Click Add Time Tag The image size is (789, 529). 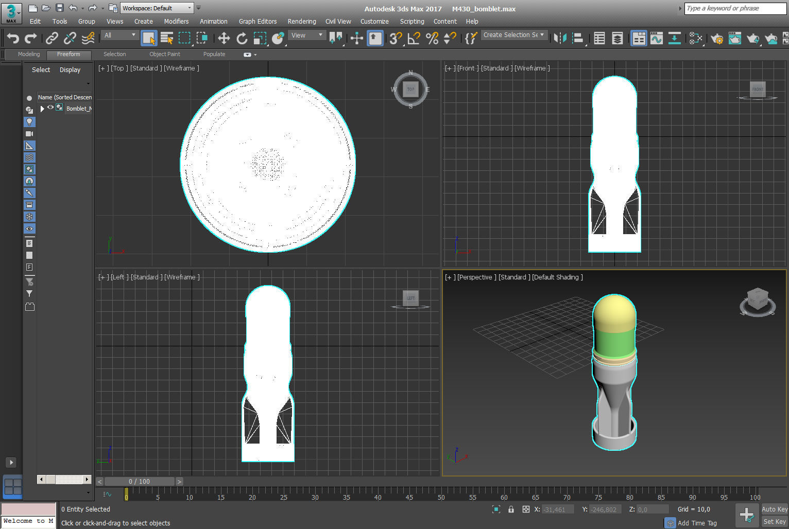tap(697, 523)
